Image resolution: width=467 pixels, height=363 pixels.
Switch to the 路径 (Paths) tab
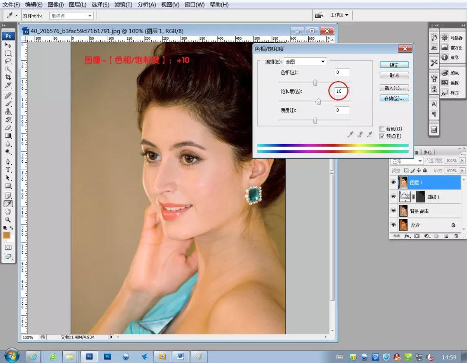(428, 152)
